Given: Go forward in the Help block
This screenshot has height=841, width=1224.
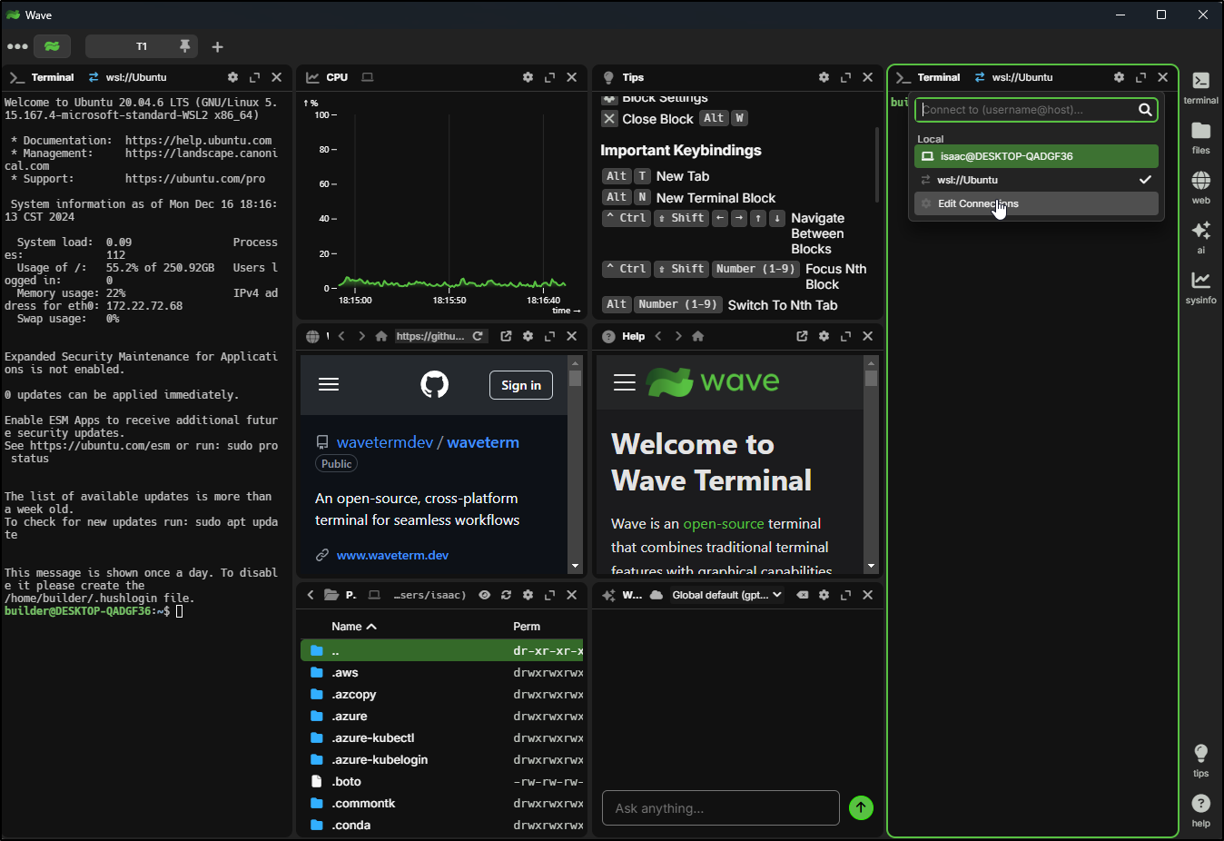Looking at the screenshot, I should point(678,336).
